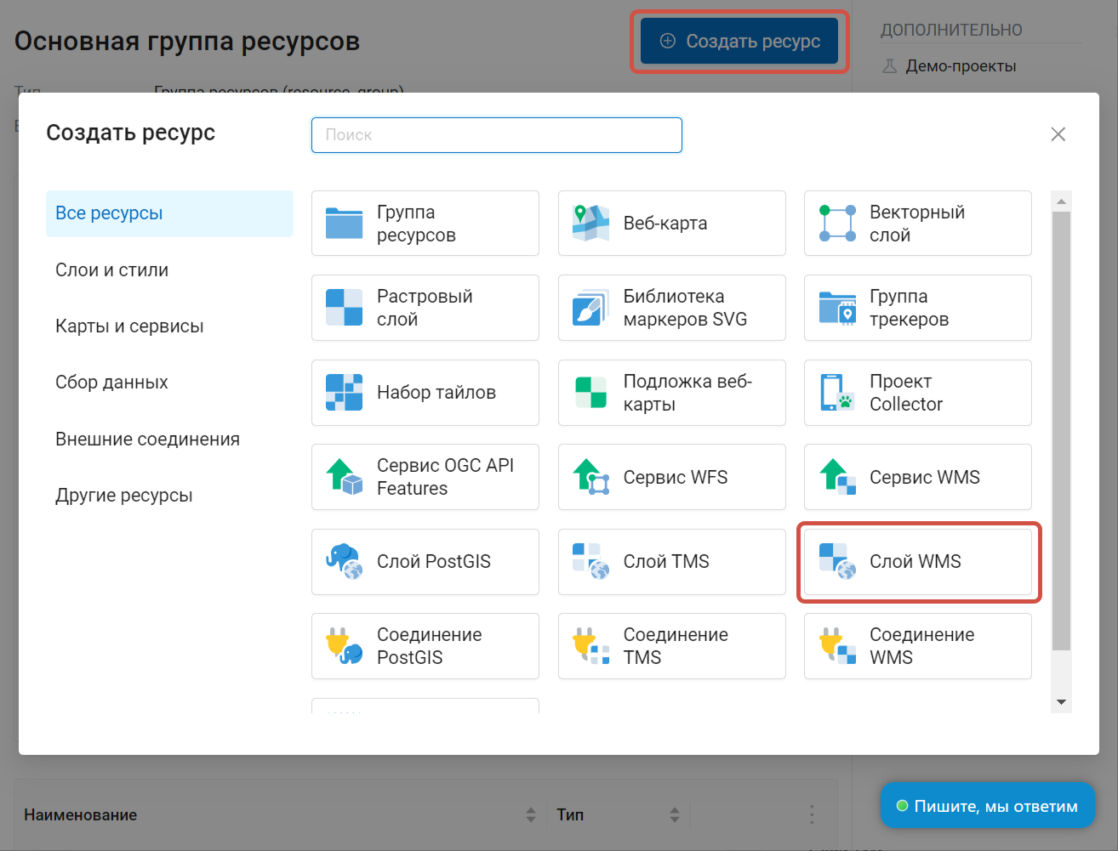
Task: Click the Слой WMS globe icon
Action: coord(837,561)
